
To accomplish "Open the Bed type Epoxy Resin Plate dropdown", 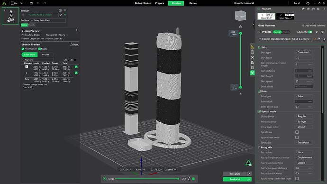I will point(48,20).
